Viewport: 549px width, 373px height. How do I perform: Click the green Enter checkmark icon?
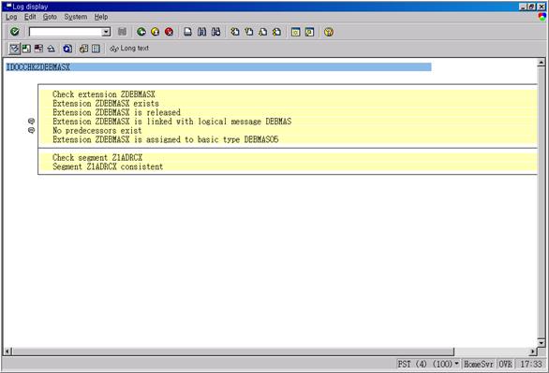point(15,32)
